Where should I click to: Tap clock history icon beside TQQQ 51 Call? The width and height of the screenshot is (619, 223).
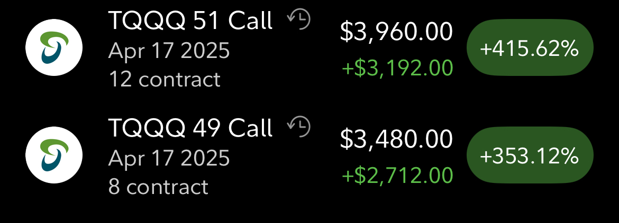click(x=299, y=20)
